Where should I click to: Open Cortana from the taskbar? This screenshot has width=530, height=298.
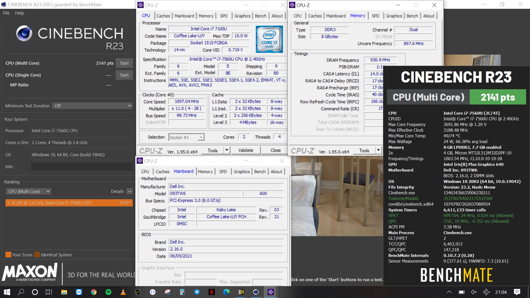point(35,292)
